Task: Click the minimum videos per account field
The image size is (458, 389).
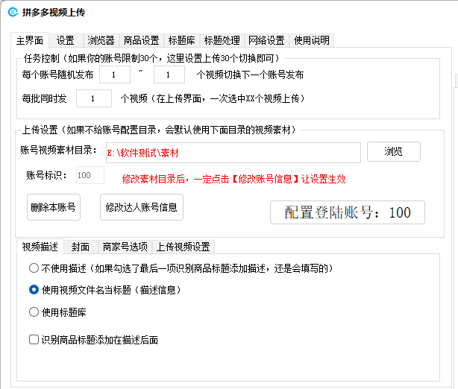Action: click(x=115, y=75)
